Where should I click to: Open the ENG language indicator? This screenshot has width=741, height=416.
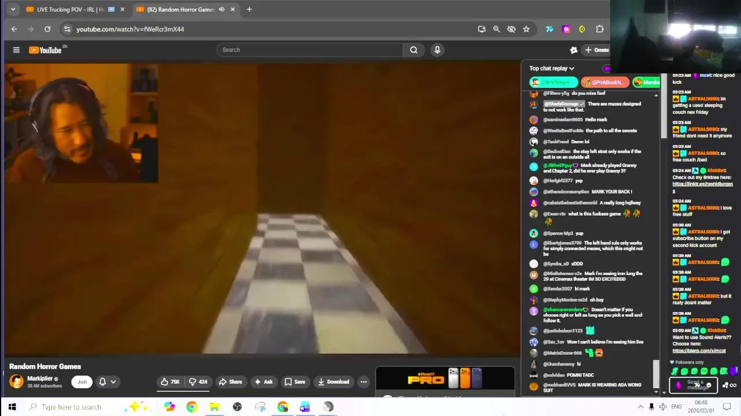coord(676,407)
